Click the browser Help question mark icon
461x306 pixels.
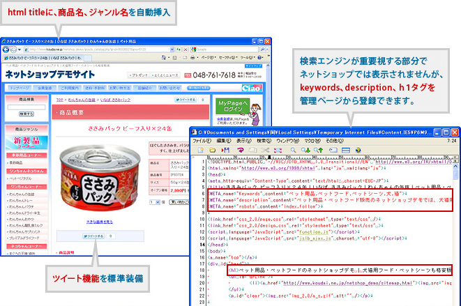click(x=259, y=58)
